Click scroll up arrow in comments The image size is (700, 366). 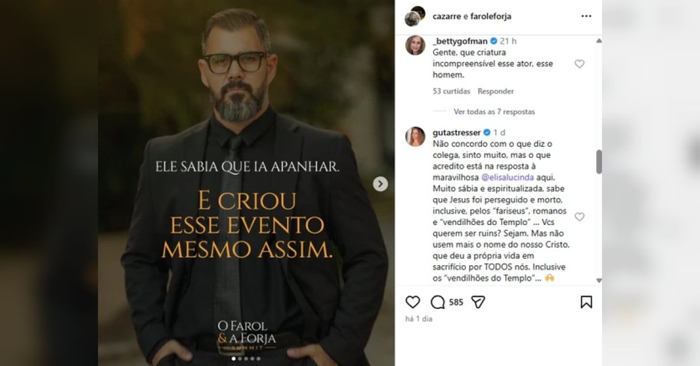598,41
